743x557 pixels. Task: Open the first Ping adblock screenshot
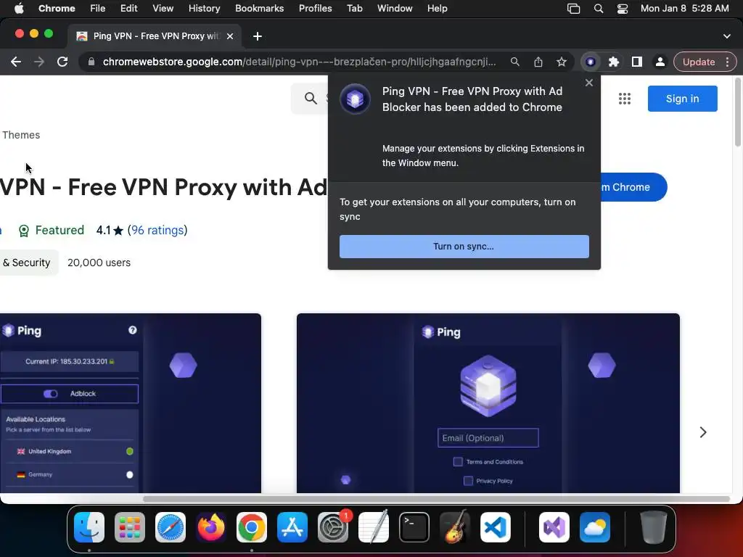tap(131, 403)
